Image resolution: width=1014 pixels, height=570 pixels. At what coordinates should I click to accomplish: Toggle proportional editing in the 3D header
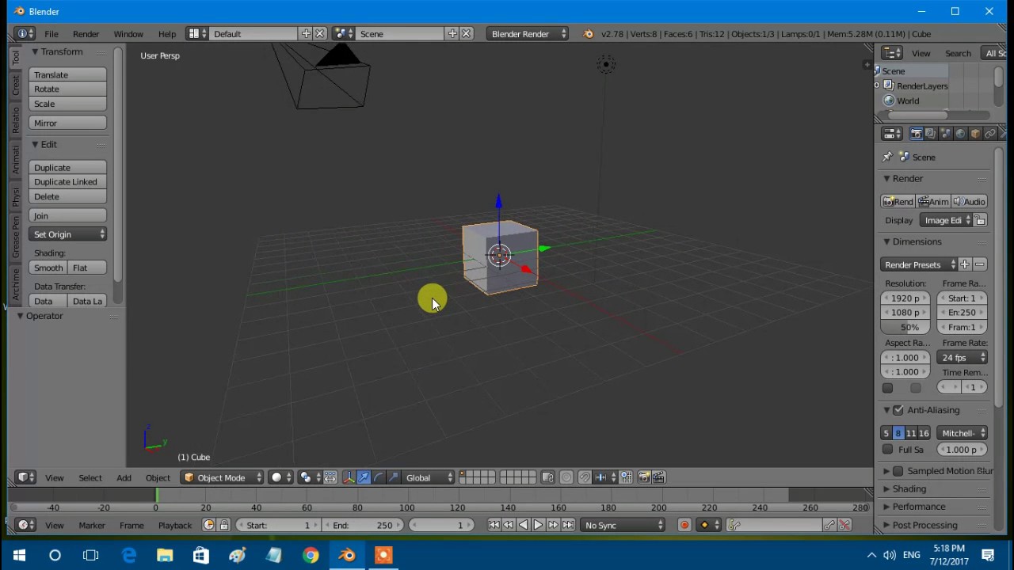pos(566,477)
